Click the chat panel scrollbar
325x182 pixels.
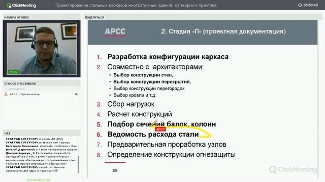click(x=78, y=164)
